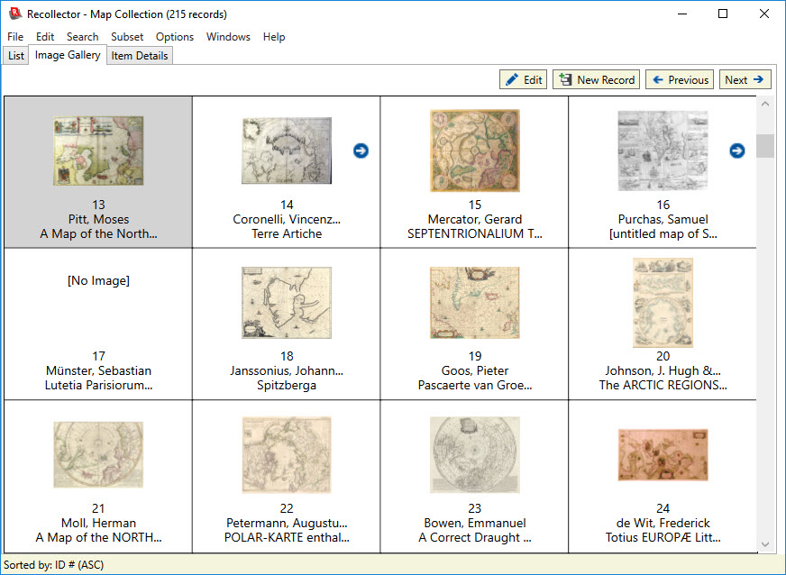The width and height of the screenshot is (786, 575).
Task: Click 'Sorted by: ID # (ASC)' status text
Action: [54, 565]
